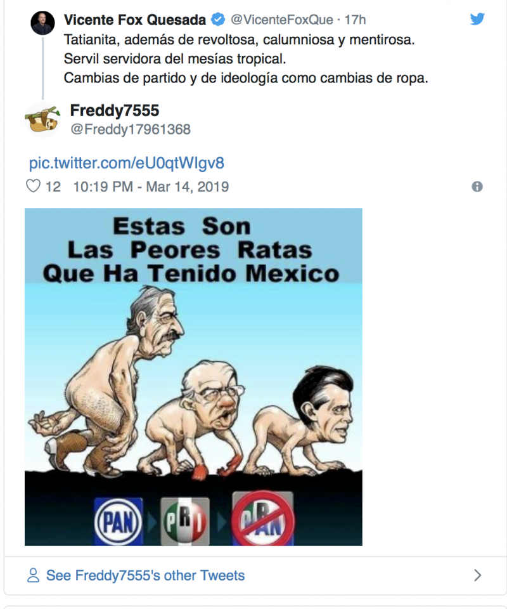Expand the chevron arrow for more tweets
The width and height of the screenshot is (507, 609).
point(477,575)
